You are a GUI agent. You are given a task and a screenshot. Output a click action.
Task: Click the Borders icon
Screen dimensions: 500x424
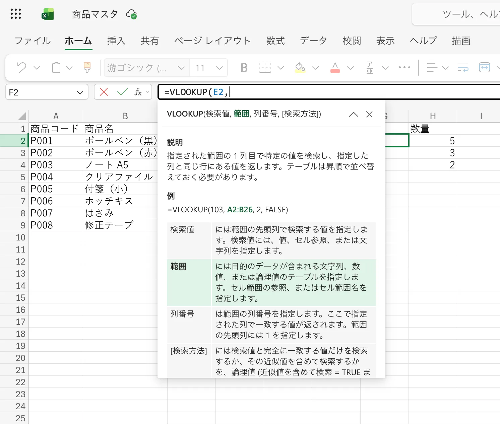[265, 68]
